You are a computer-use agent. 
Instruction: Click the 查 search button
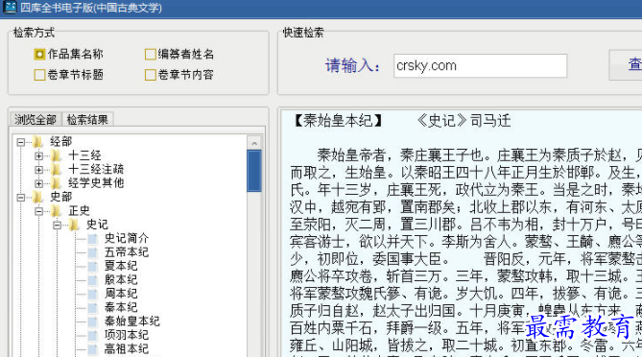626,64
